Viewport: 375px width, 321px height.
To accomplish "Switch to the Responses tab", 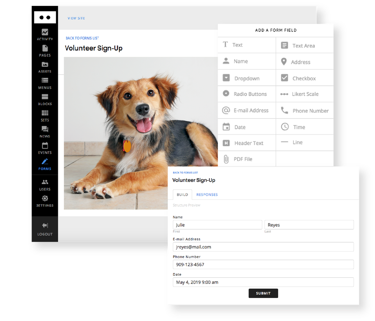I will click(207, 195).
